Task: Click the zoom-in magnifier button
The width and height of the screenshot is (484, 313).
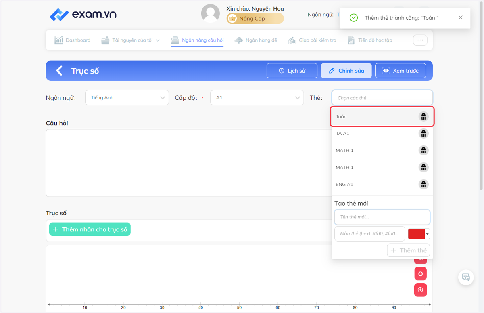Action: (421, 290)
